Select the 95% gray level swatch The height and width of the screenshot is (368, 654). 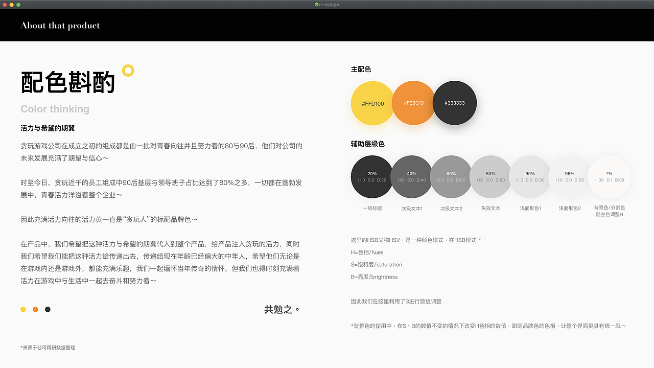coord(570,177)
